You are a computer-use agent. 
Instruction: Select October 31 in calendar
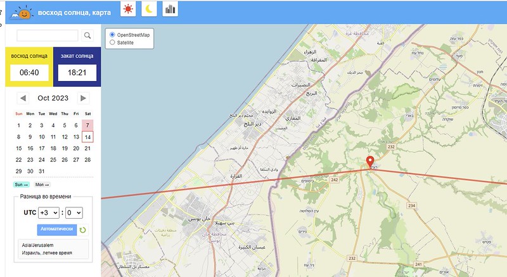(42, 171)
